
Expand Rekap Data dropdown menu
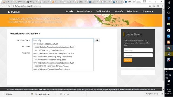[x=133, y=11]
